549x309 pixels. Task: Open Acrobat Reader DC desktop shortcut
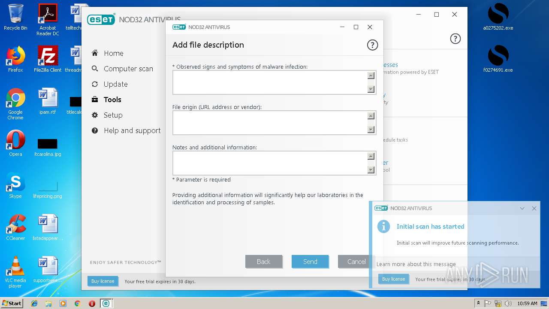point(48,20)
